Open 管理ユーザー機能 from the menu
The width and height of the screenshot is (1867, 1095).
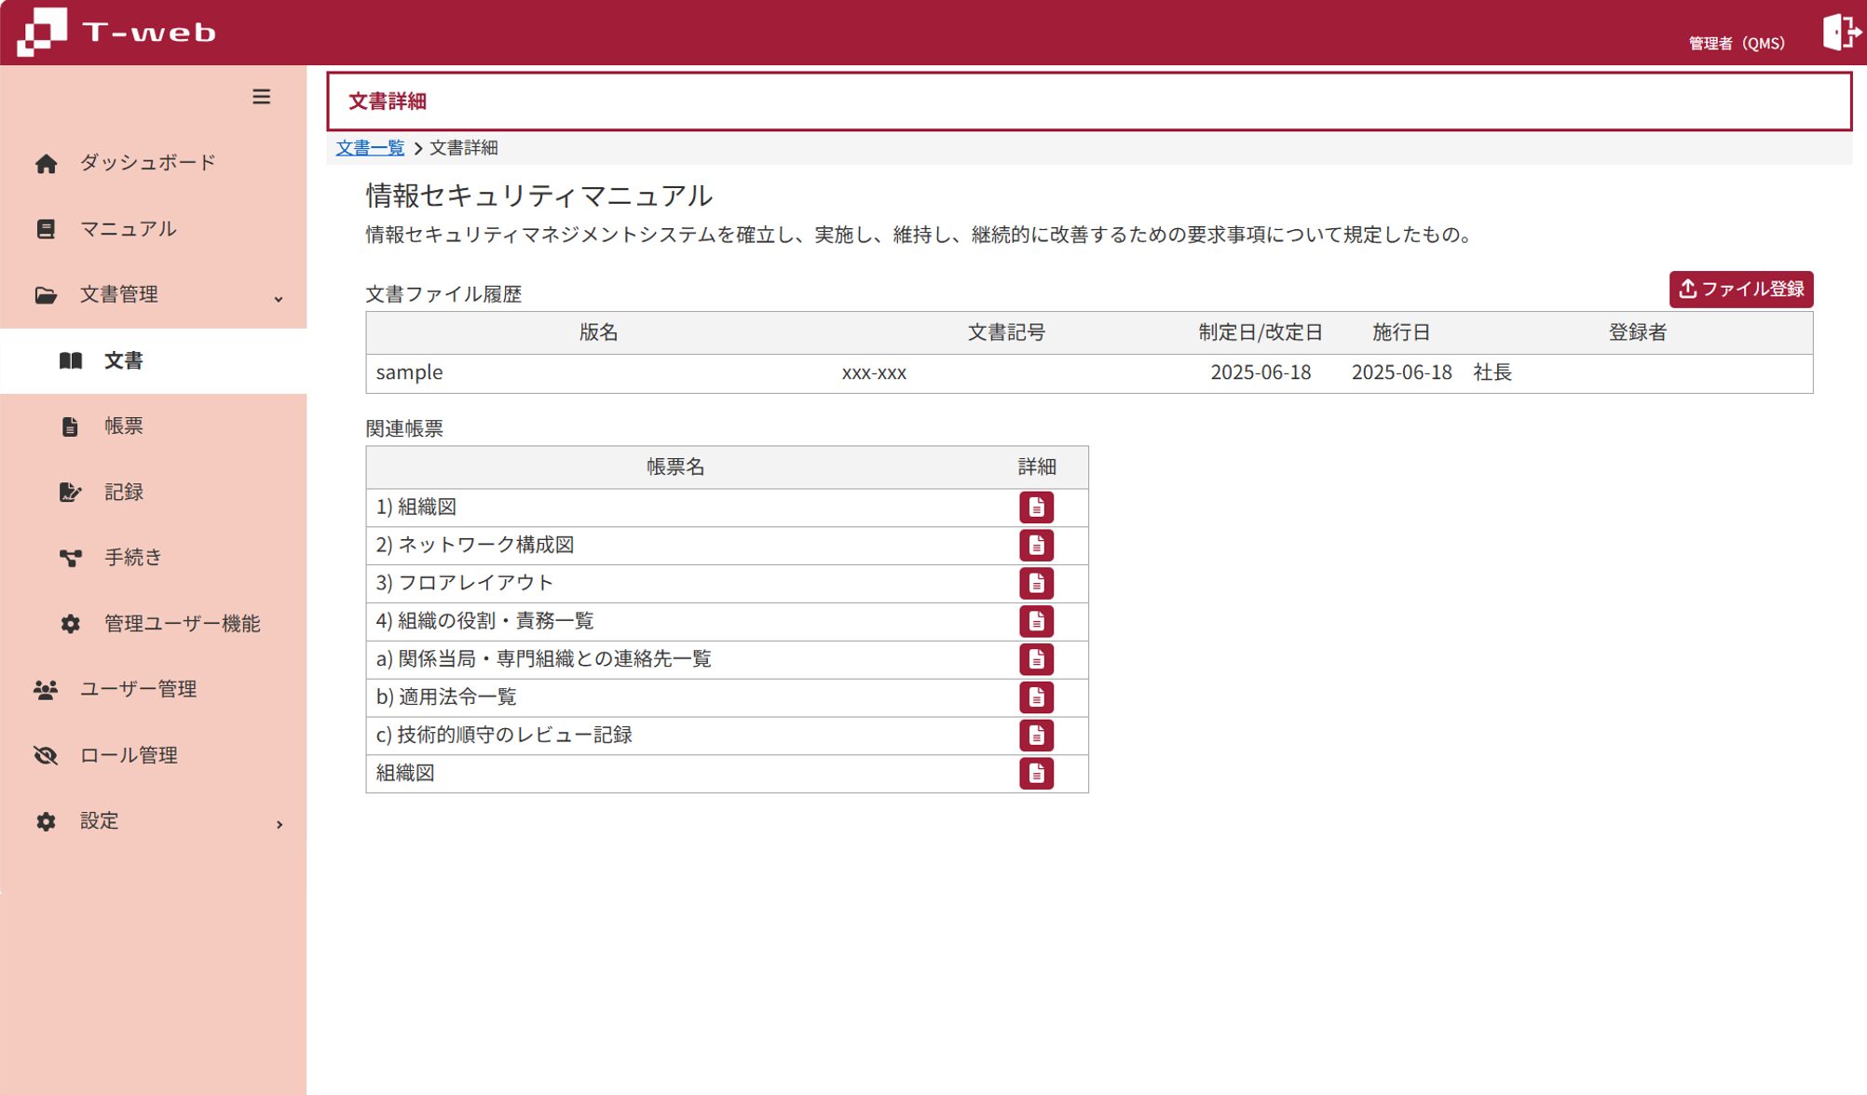70,623
